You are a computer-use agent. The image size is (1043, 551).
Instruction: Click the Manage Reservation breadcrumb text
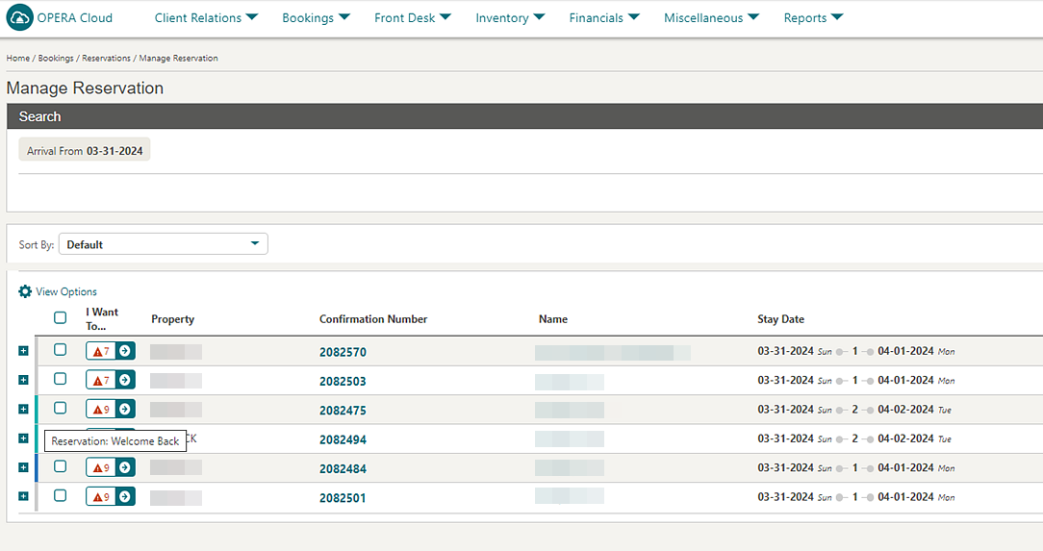click(178, 59)
